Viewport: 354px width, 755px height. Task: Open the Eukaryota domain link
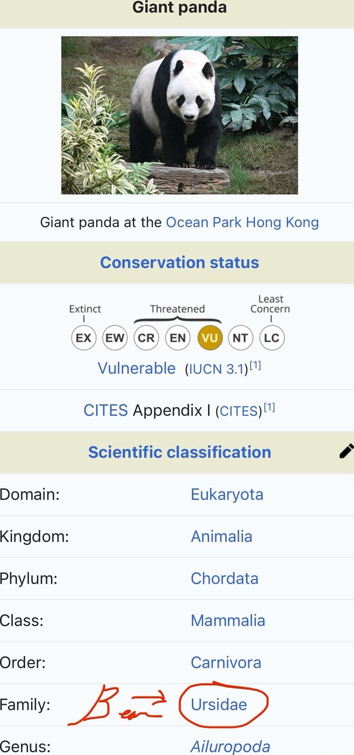tap(227, 494)
